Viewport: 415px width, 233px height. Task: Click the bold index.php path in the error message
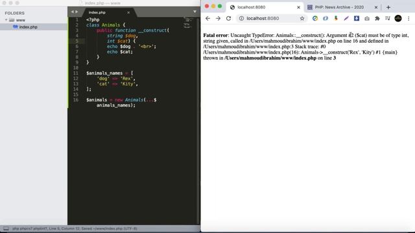point(270,58)
